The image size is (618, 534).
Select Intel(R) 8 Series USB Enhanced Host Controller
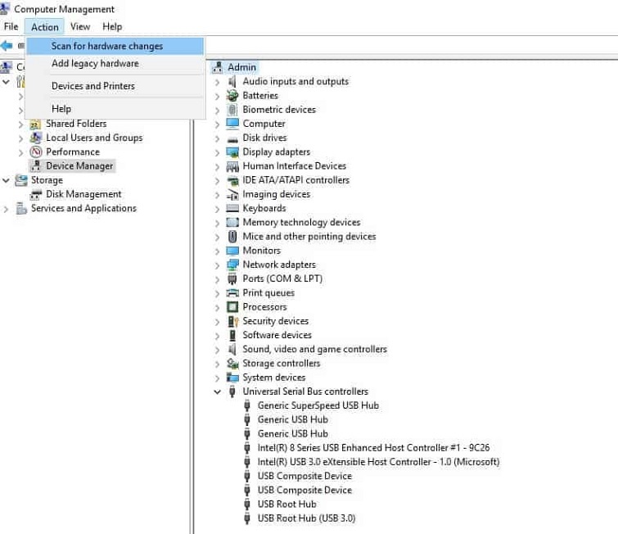pos(373,448)
